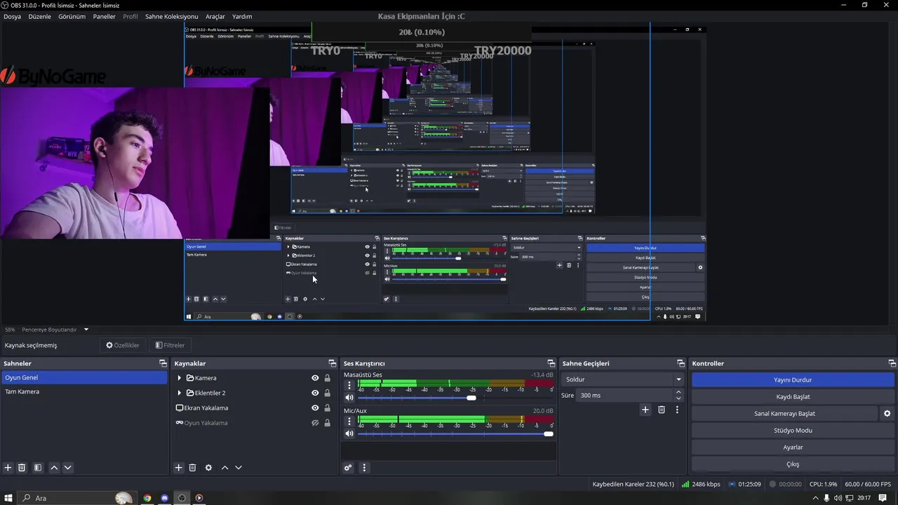Toggle lock on Kamera source
The height and width of the screenshot is (505, 898).
327,378
